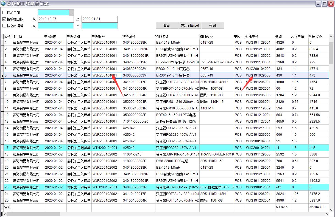Click the globe application icon in title bar
The width and height of the screenshot is (335, 218).
point(3,4)
